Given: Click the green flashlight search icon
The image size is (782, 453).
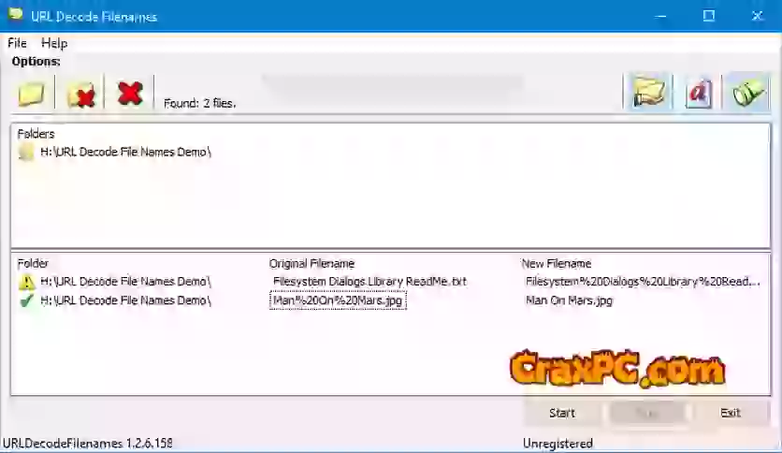Looking at the screenshot, I should pos(748,93).
